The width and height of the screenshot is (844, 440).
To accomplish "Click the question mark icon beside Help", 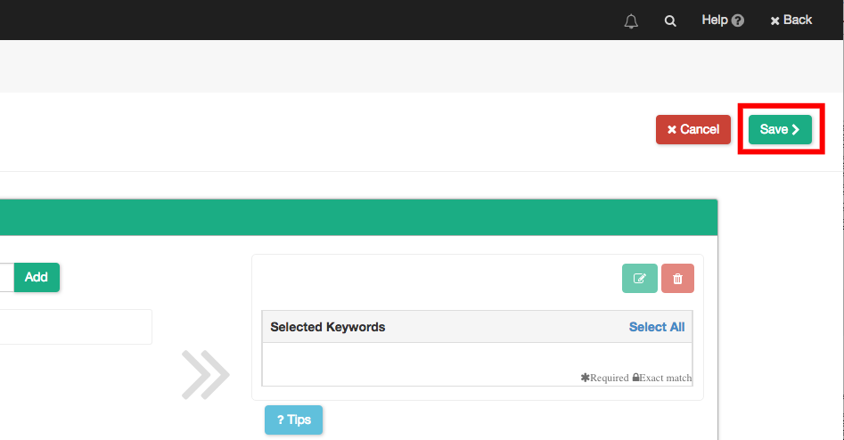I will point(738,20).
